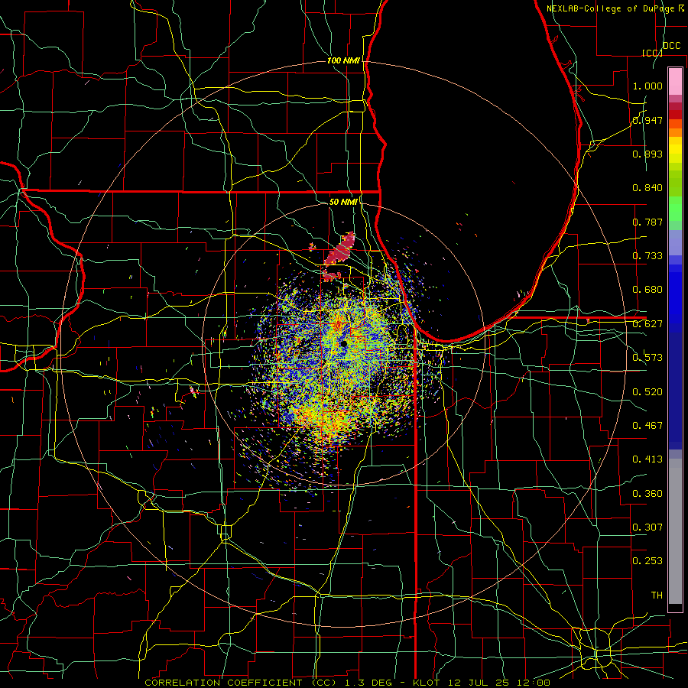Click the TH threshold label
The image size is (688, 688).
pyautogui.click(x=657, y=596)
